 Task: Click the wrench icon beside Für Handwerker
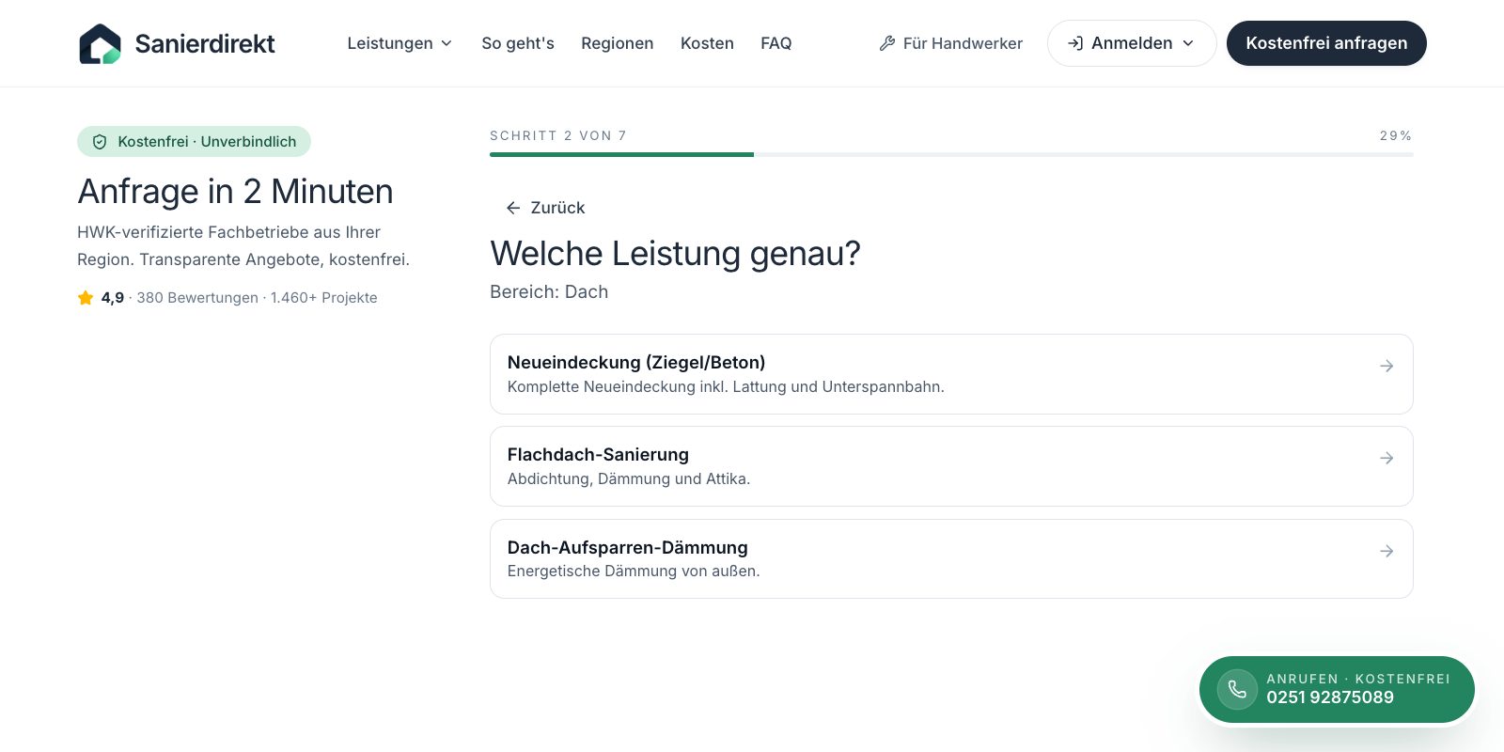(x=886, y=43)
